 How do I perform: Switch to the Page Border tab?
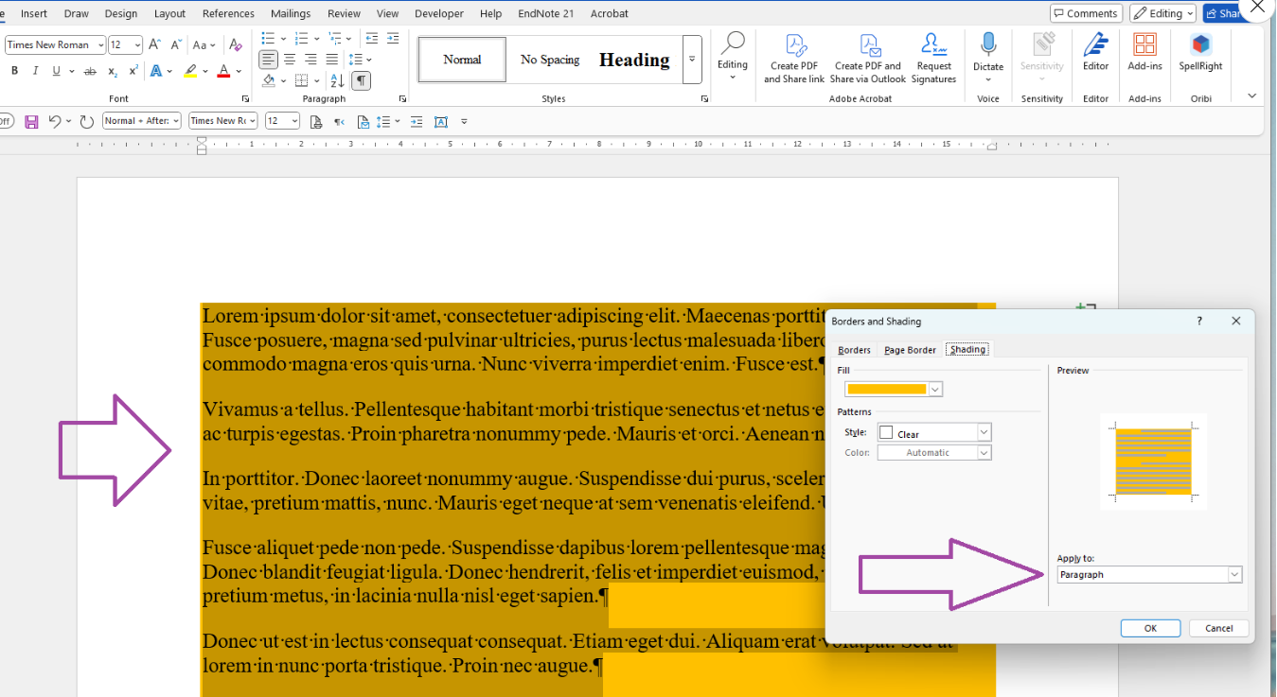pyautogui.click(x=910, y=350)
